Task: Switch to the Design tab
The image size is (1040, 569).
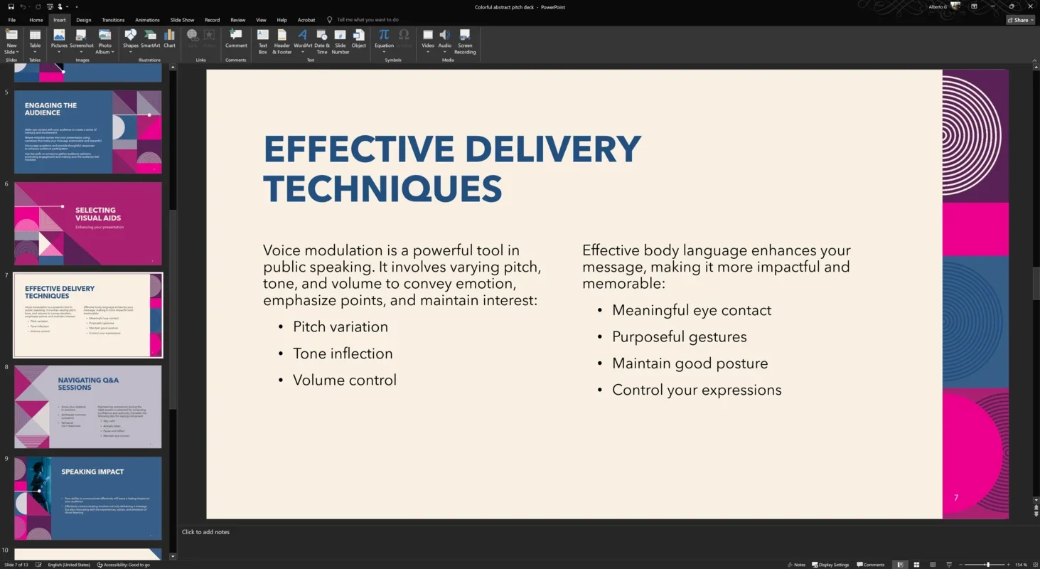Action: [84, 20]
